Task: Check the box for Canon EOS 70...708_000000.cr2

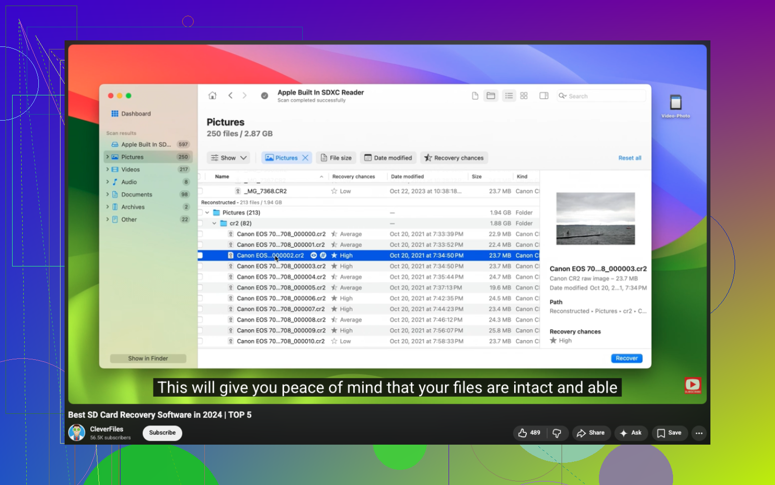Action: pyautogui.click(x=200, y=234)
